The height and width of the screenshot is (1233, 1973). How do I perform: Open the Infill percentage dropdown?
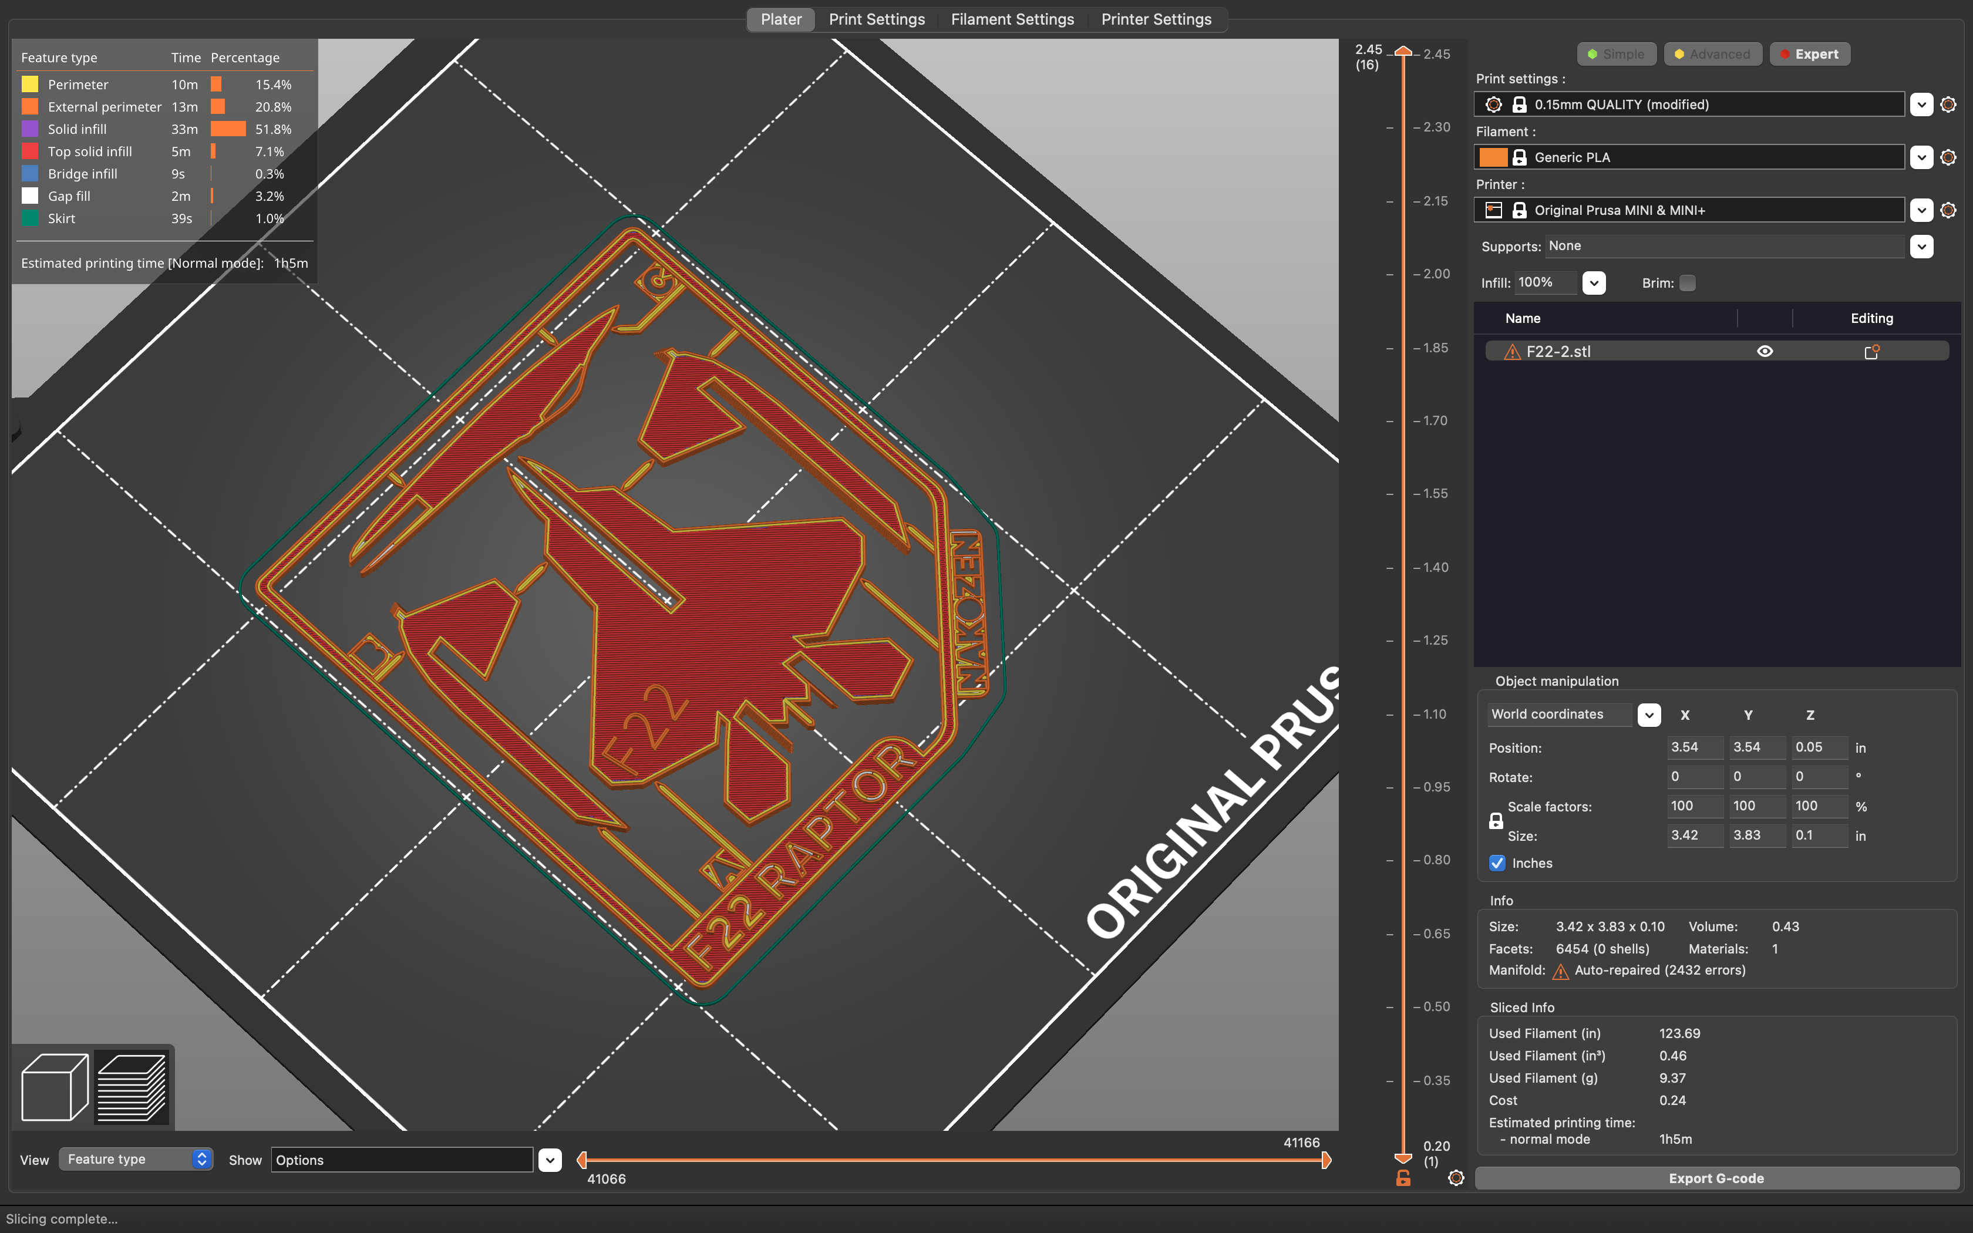tap(1594, 283)
